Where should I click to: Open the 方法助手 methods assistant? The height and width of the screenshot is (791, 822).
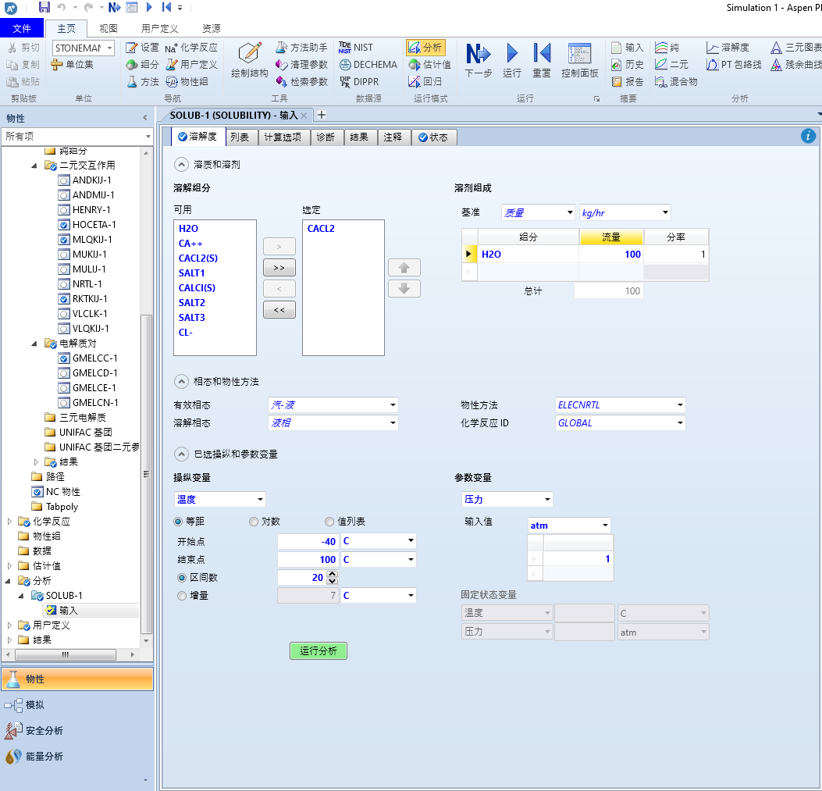[x=301, y=48]
